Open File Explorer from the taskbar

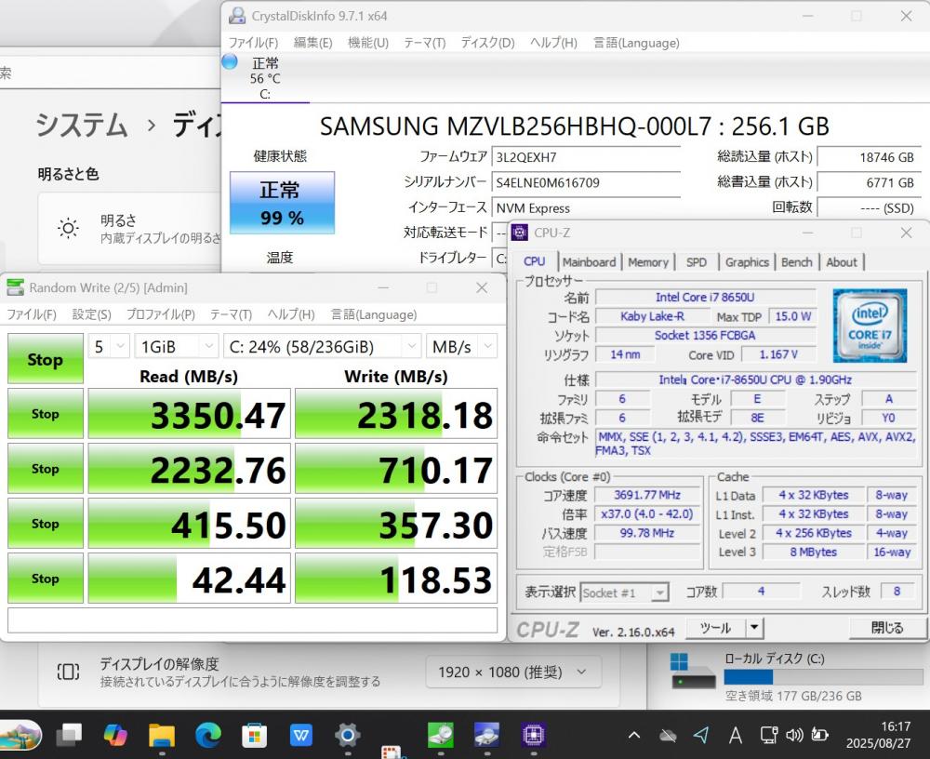161,735
